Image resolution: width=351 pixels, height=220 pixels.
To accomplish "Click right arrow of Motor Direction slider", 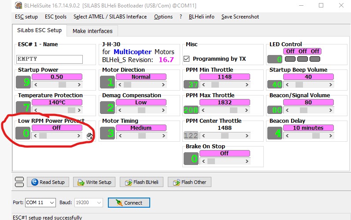I will click(163, 85).
